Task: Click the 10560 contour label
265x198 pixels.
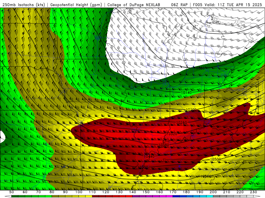Action: point(206,176)
